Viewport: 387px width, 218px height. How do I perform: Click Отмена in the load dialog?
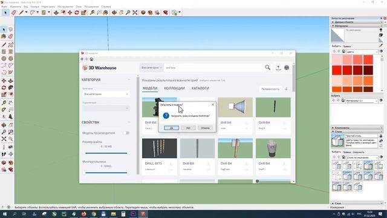(x=205, y=128)
